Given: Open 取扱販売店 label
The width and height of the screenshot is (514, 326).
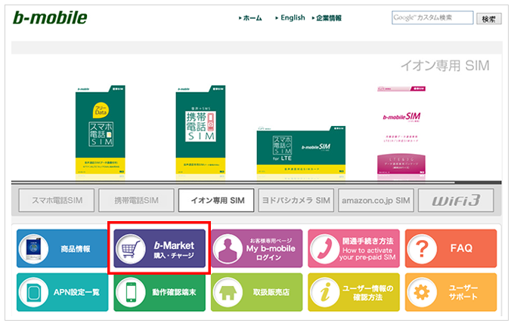Looking at the screenshot, I should tap(271, 292).
